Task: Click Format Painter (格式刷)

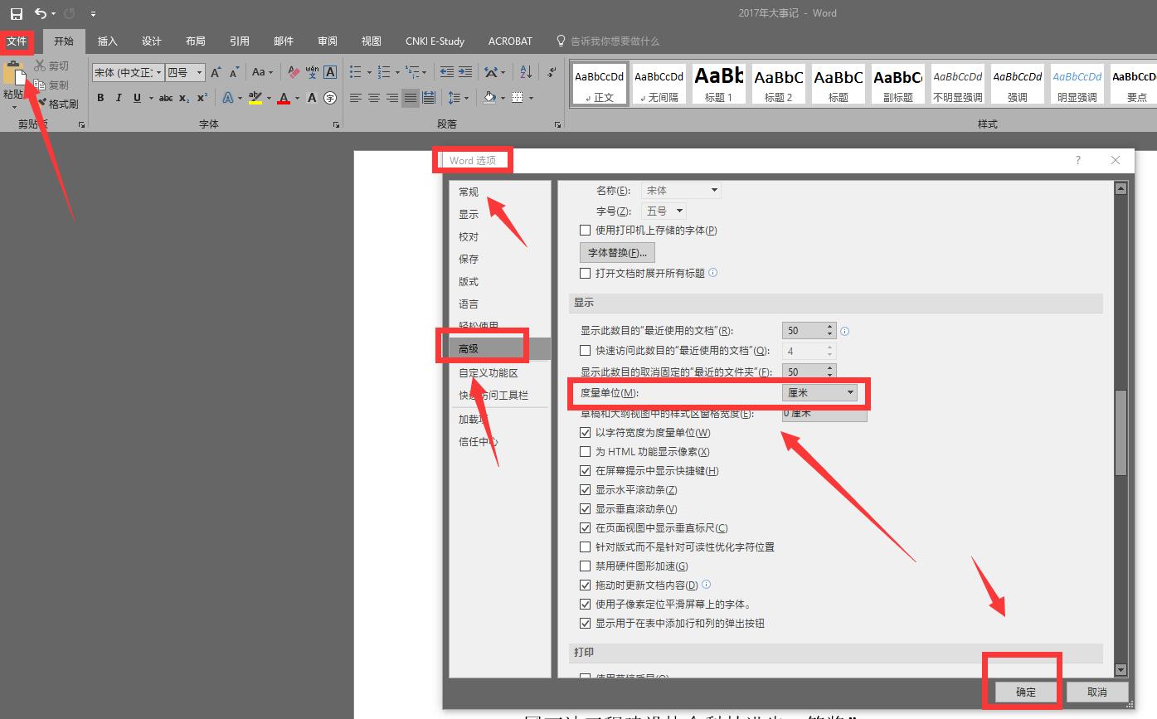Action: point(56,104)
